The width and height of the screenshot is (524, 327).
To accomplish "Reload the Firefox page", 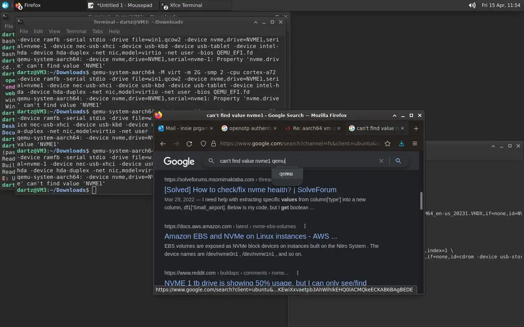I will tap(189, 144).
